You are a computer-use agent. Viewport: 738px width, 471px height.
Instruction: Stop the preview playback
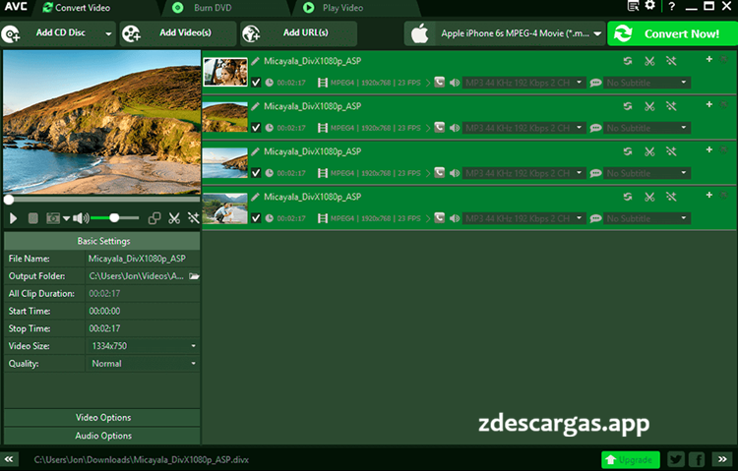click(32, 218)
